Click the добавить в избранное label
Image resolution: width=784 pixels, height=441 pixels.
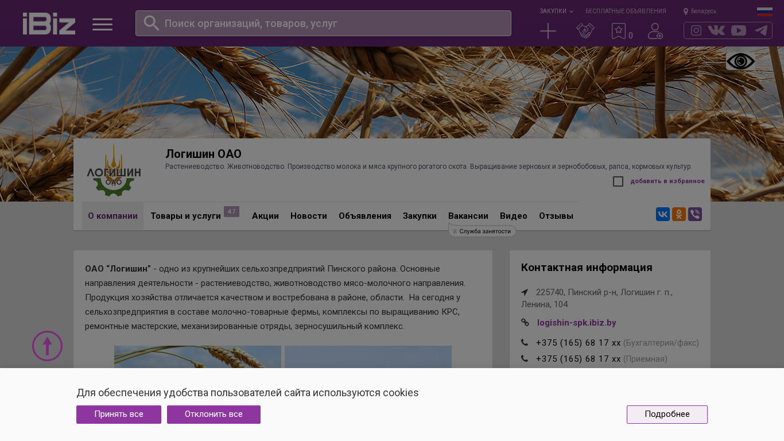coord(667,181)
